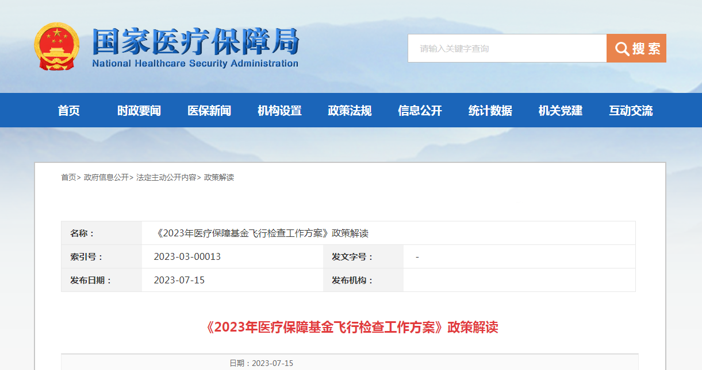Click the publish date 2023-07-15 in table

tap(179, 280)
